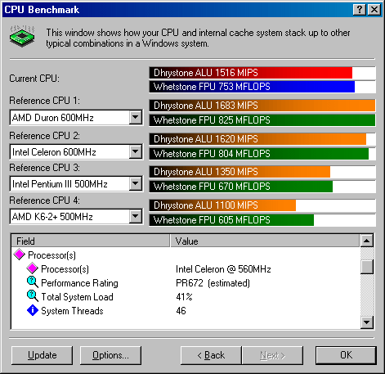Click the orange Dhrystone ALU 1683 MIPS bar

coord(262,106)
